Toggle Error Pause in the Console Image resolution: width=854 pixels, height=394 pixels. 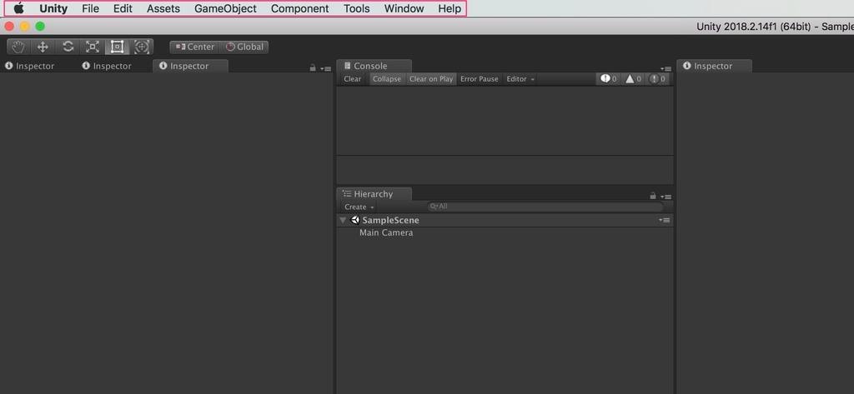(480, 79)
